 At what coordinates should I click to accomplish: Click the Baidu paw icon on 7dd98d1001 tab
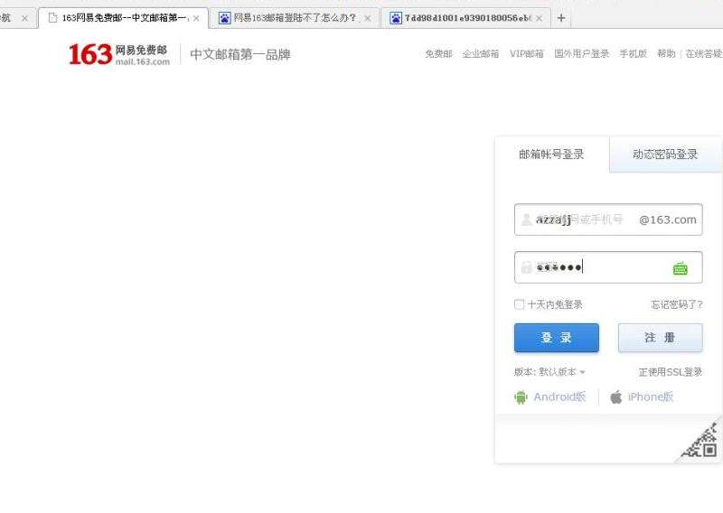(396, 18)
